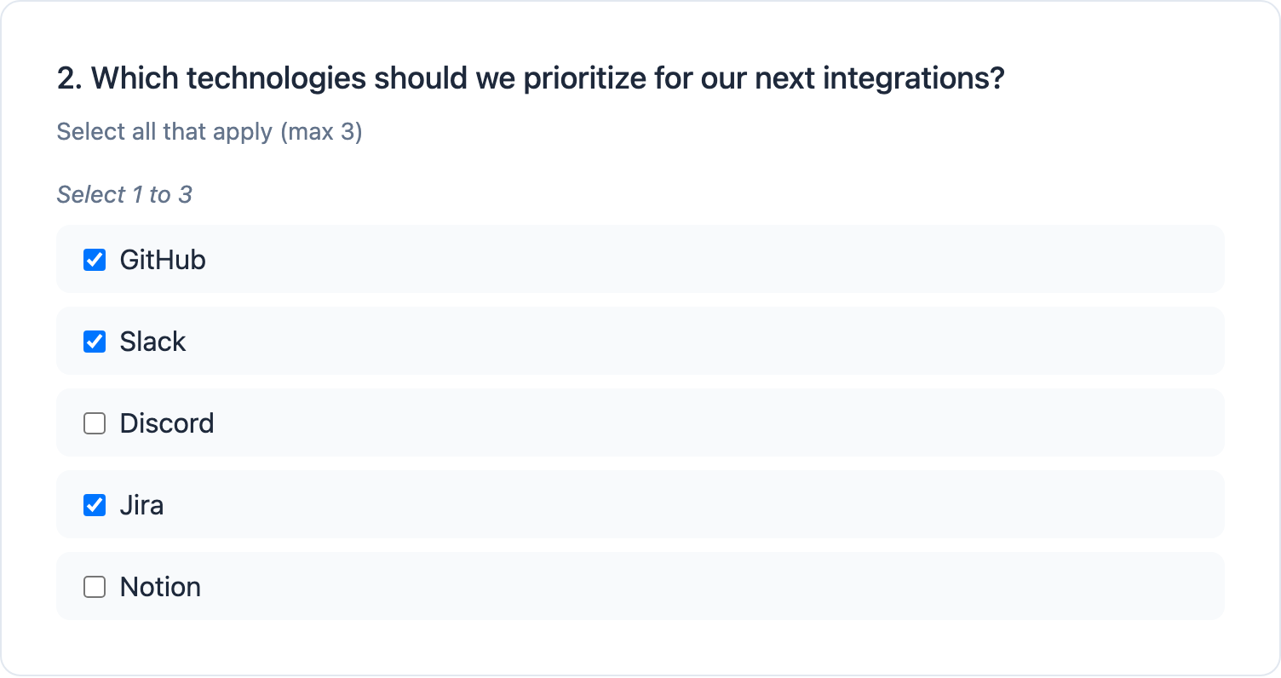The image size is (1281, 678).
Task: Uncheck the Jira checkbox
Action: 94,504
